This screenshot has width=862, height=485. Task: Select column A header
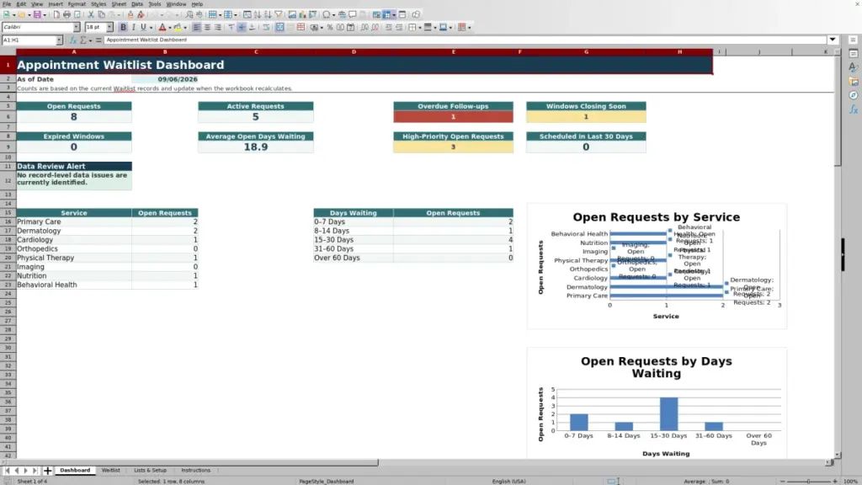(x=74, y=51)
